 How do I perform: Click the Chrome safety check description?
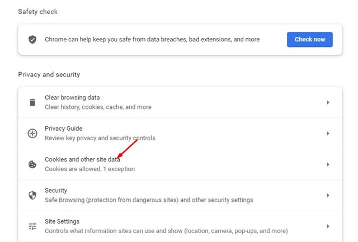tap(152, 40)
